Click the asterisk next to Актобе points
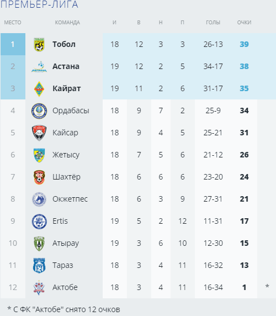Image resolution: width=276 pixels, height=316 pixels. [x=267, y=286]
